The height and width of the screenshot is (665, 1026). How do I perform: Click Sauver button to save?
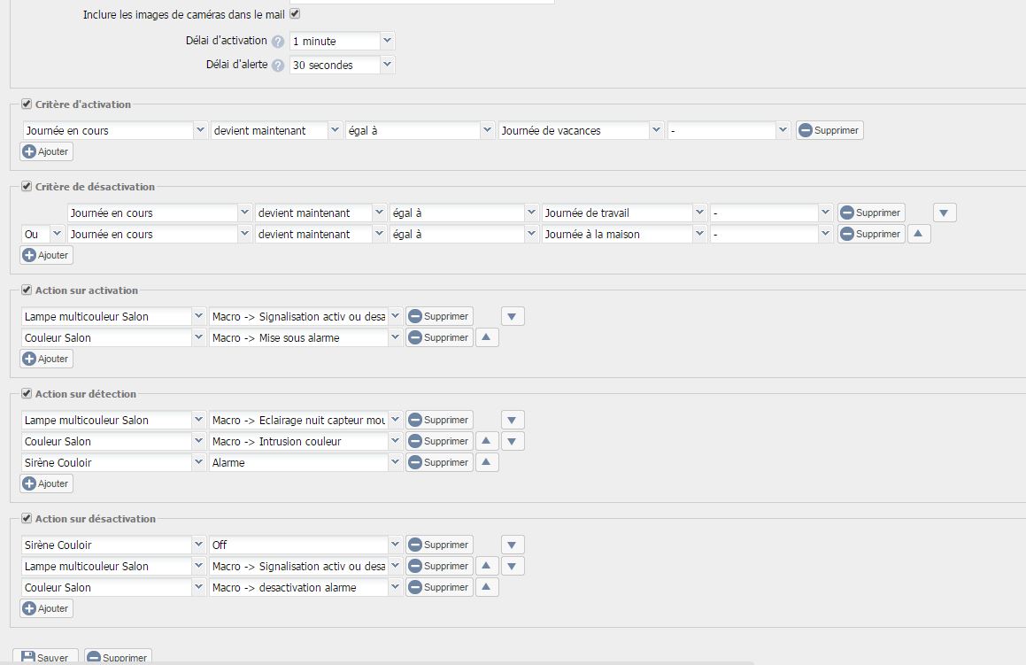tap(45, 658)
